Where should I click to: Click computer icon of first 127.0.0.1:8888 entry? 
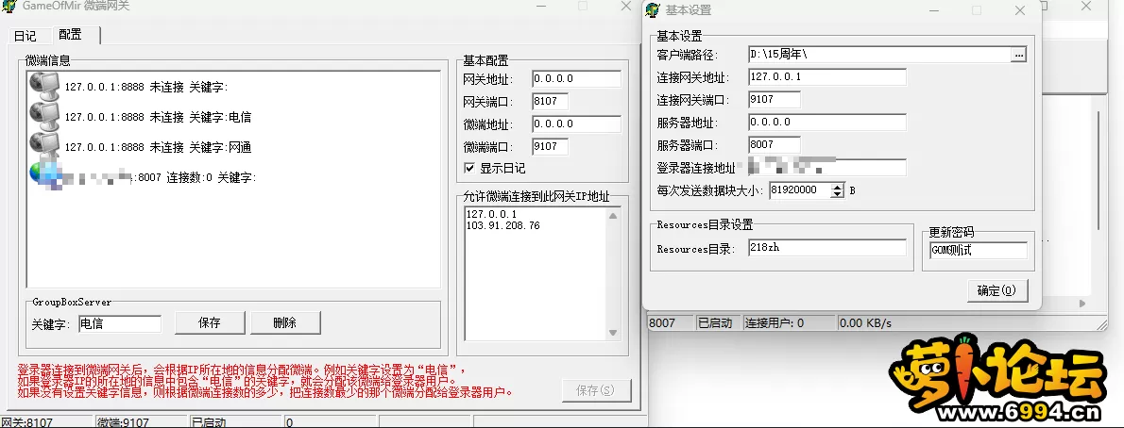click(x=44, y=85)
